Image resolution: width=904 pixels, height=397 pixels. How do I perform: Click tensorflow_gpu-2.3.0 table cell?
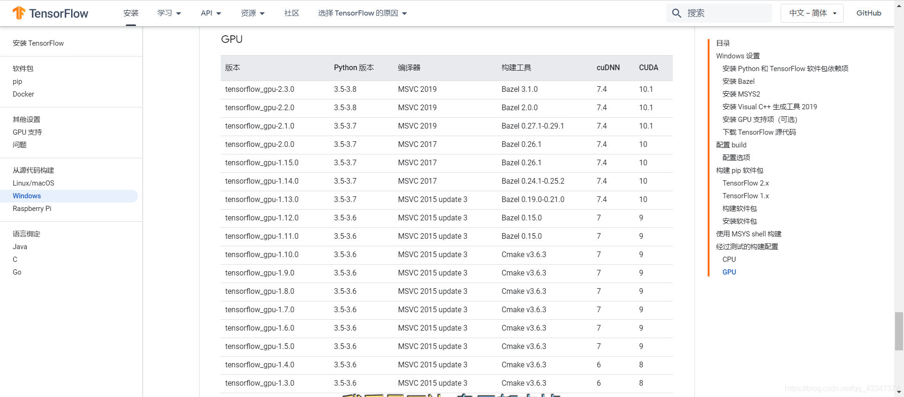[x=260, y=89]
